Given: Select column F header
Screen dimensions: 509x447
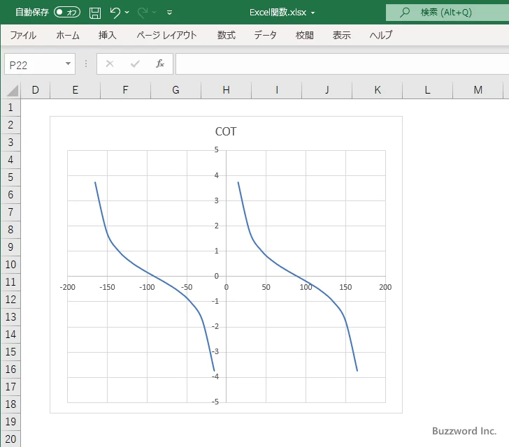Looking at the screenshot, I should [126, 90].
